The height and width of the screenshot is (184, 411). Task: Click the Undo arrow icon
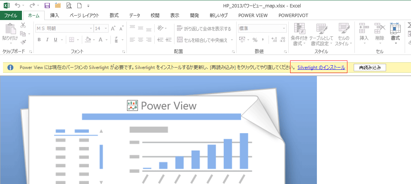click(17, 5)
